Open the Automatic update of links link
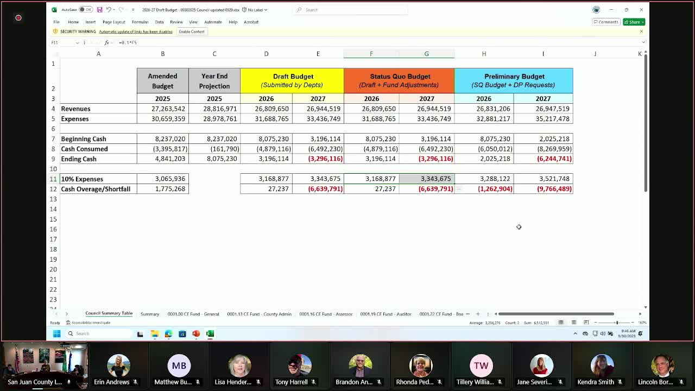 point(135,31)
